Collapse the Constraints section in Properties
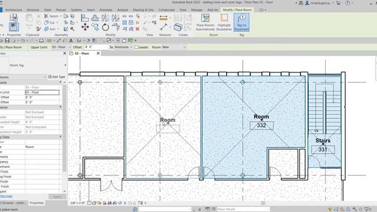The image size is (377, 212). coord(60,82)
